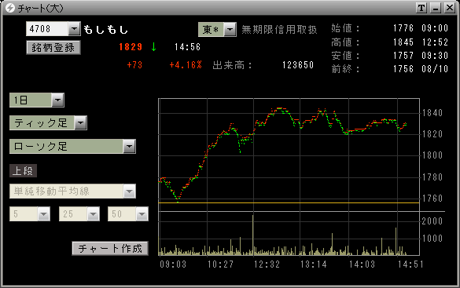
Task: Open the stock code 4708 dropdown arrow
Action: point(74,29)
